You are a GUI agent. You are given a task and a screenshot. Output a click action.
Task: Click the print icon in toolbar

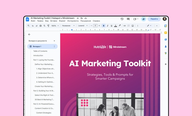[41, 26]
